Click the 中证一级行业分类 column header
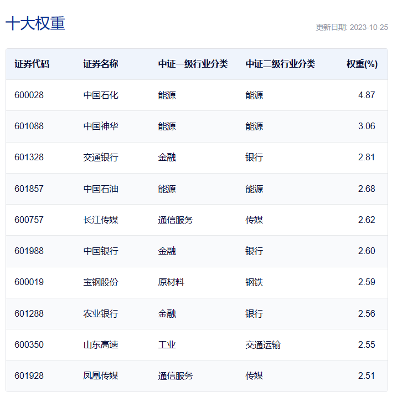The height and width of the screenshot is (396, 397). tap(193, 64)
